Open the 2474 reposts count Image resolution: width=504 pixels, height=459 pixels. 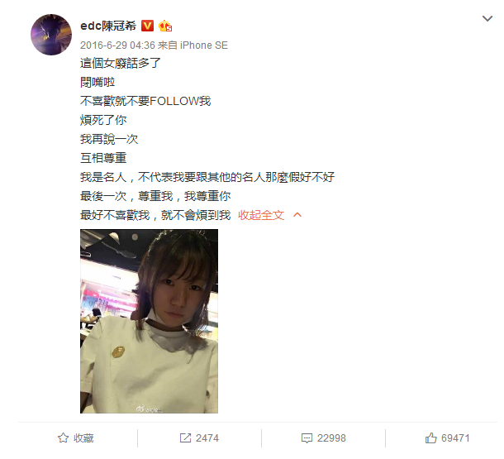(x=207, y=438)
